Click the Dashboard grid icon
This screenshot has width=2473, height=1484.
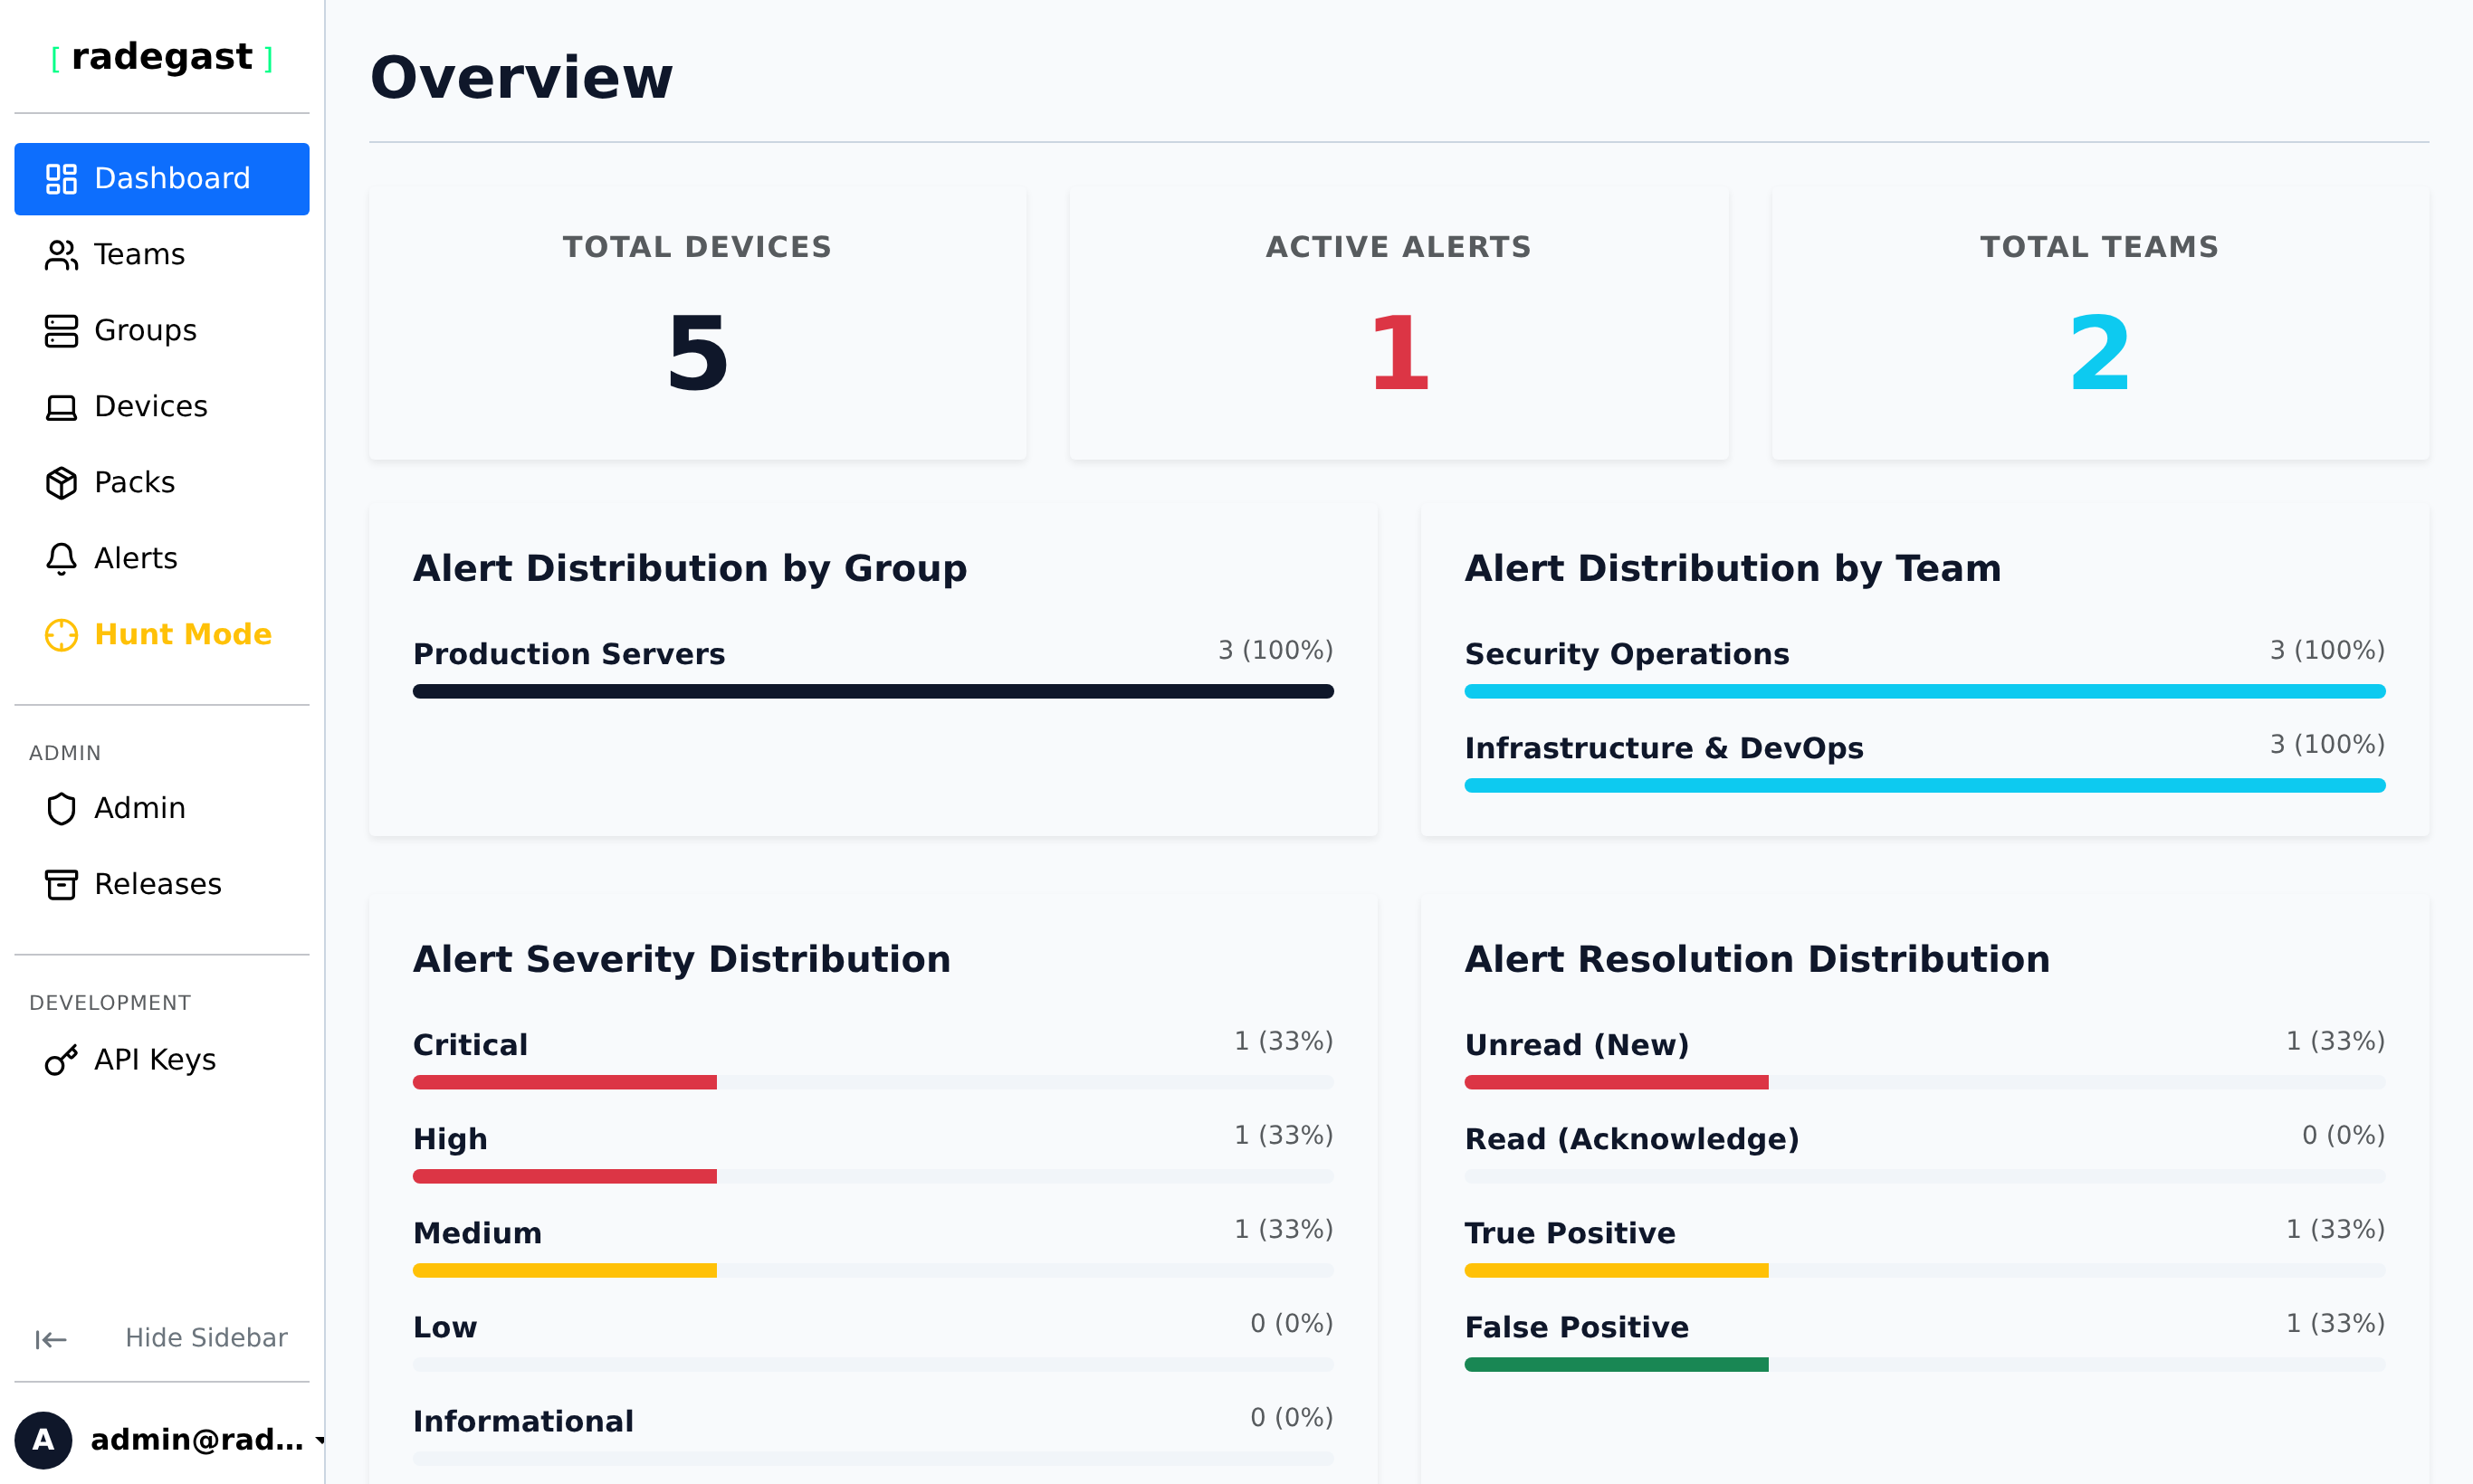[x=61, y=179]
